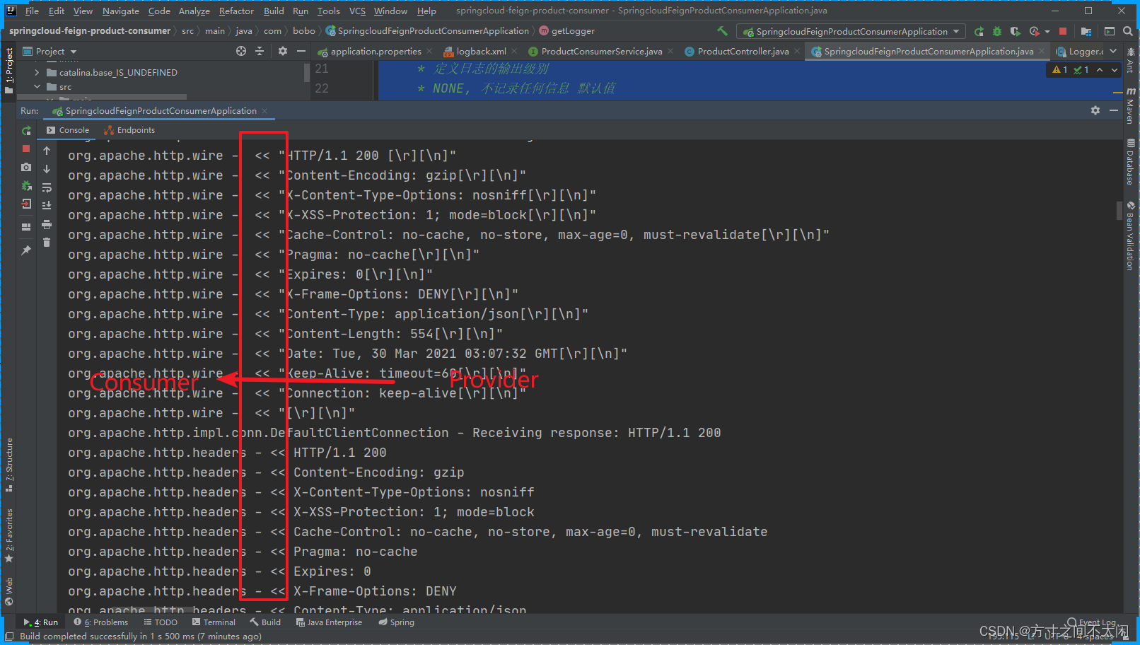Attach debugger to the process with the bug icon
Image resolution: width=1140 pixels, height=645 pixels.
[x=26, y=186]
